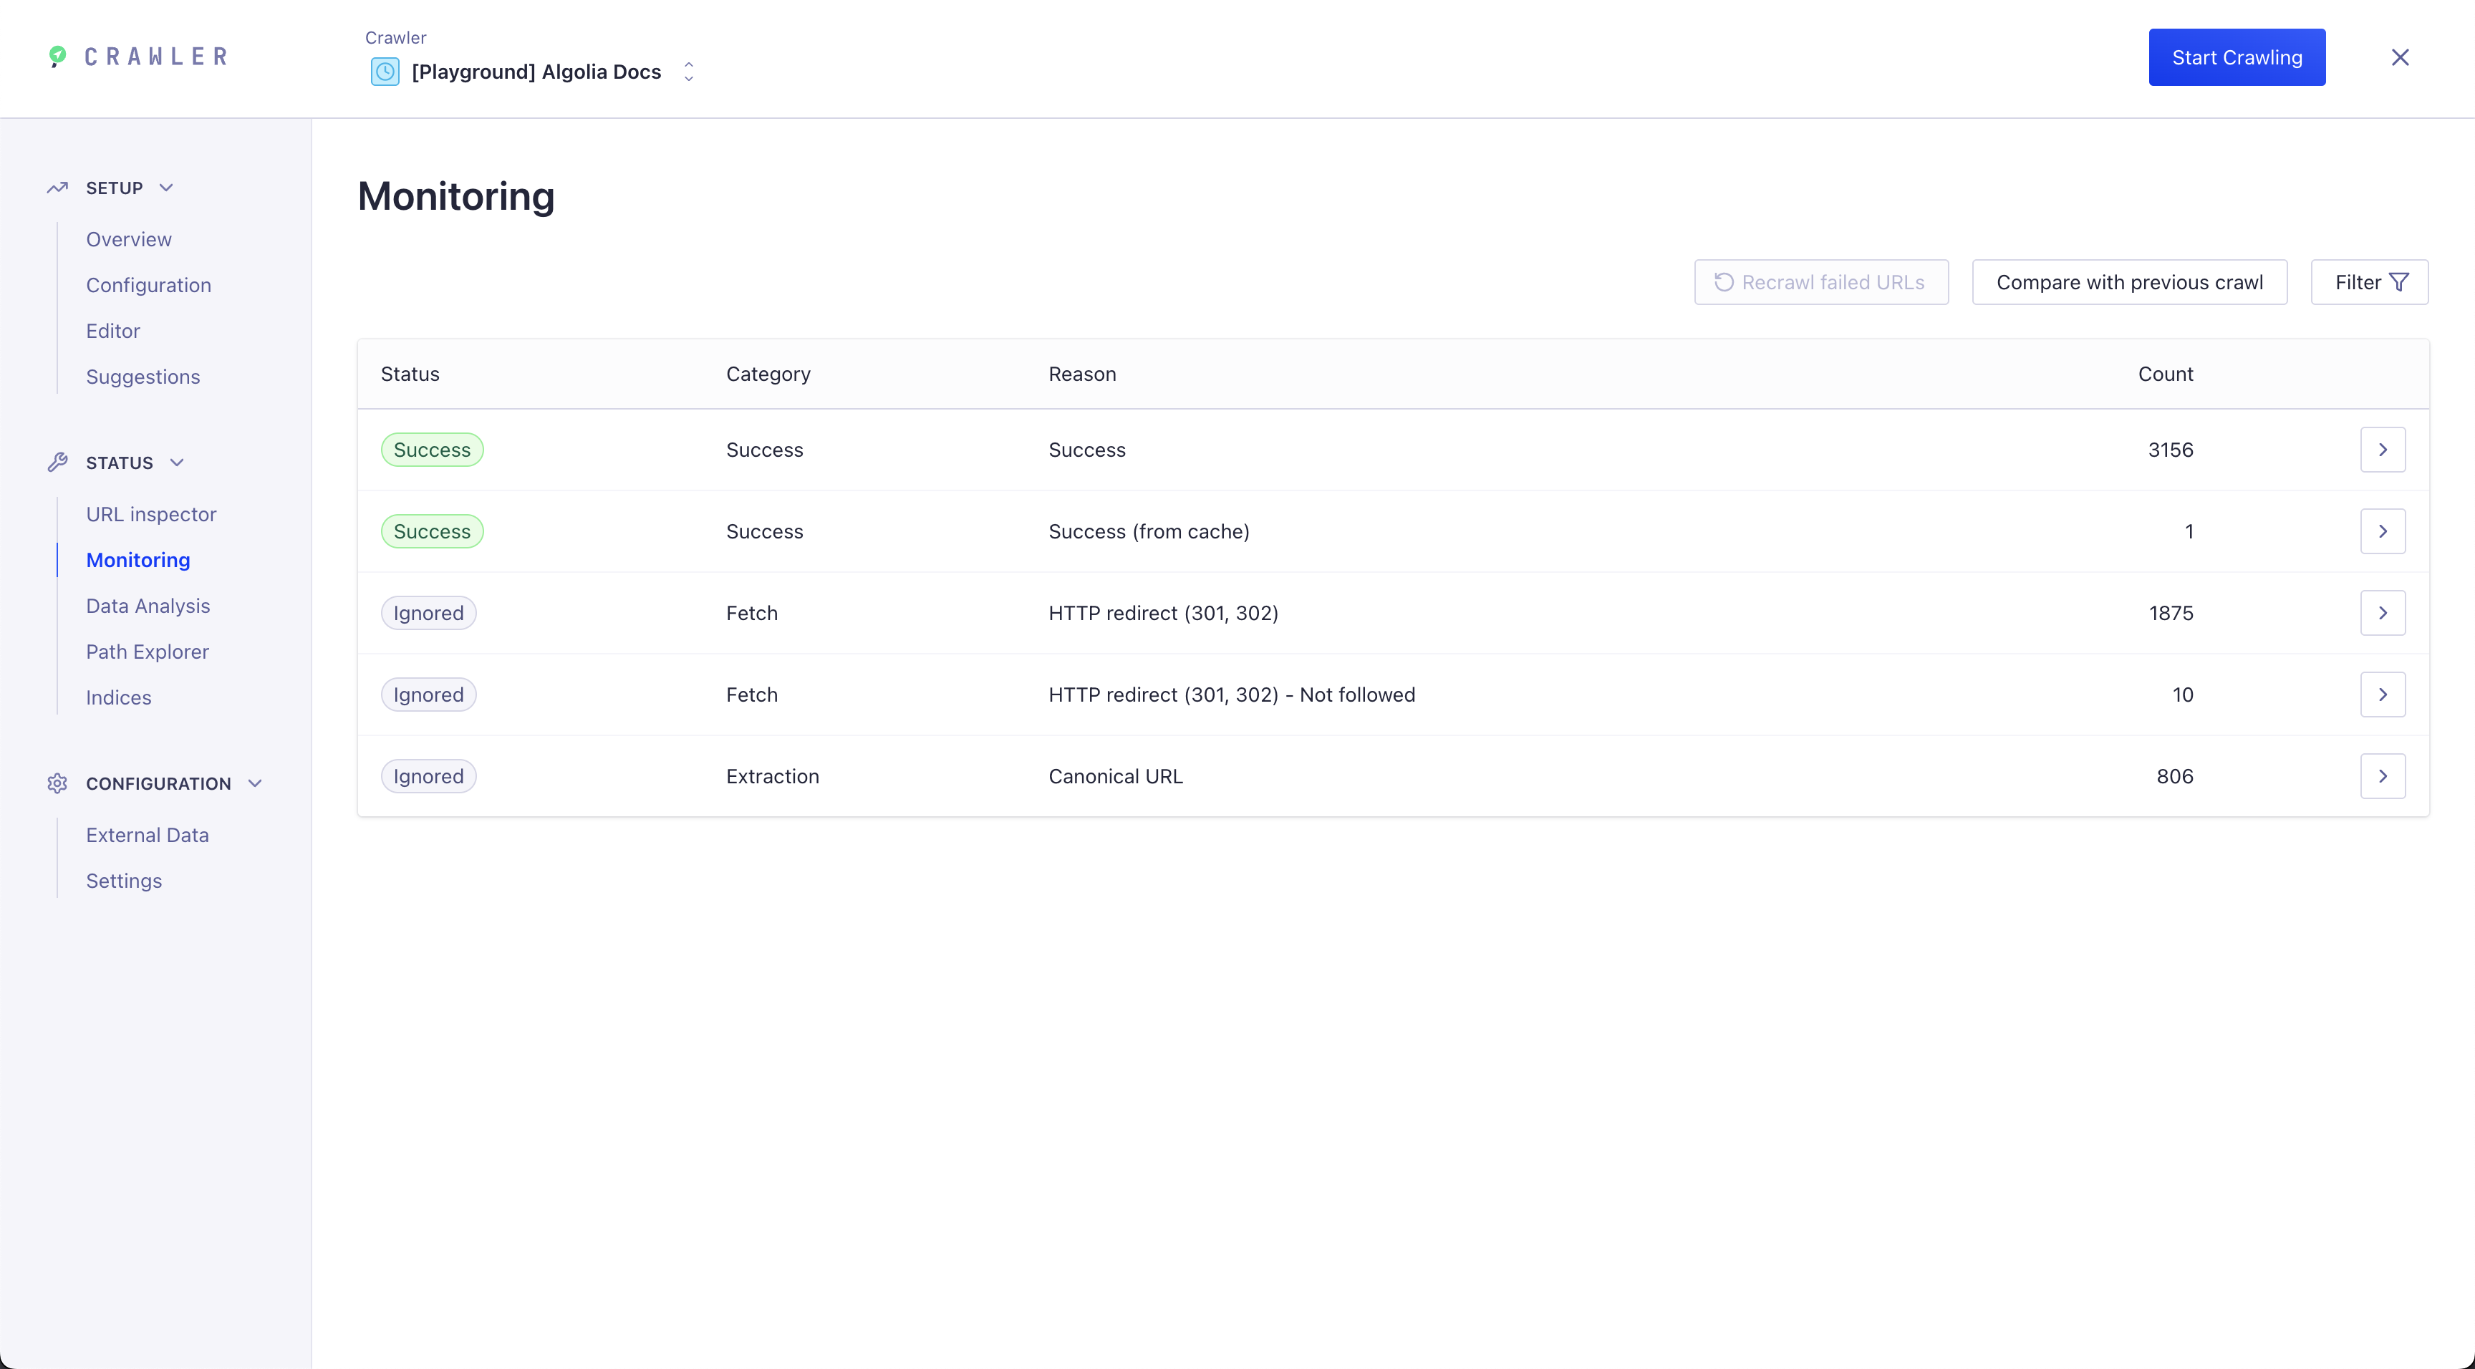Open details arrow for HTTP redirect Not followed row

[2383, 694]
